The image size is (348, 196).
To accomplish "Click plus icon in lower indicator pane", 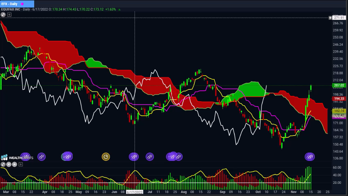I will pos(21,164).
